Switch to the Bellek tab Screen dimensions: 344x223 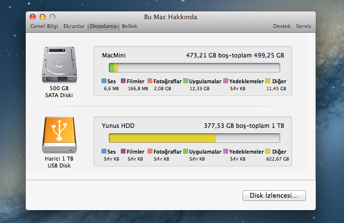click(x=130, y=26)
